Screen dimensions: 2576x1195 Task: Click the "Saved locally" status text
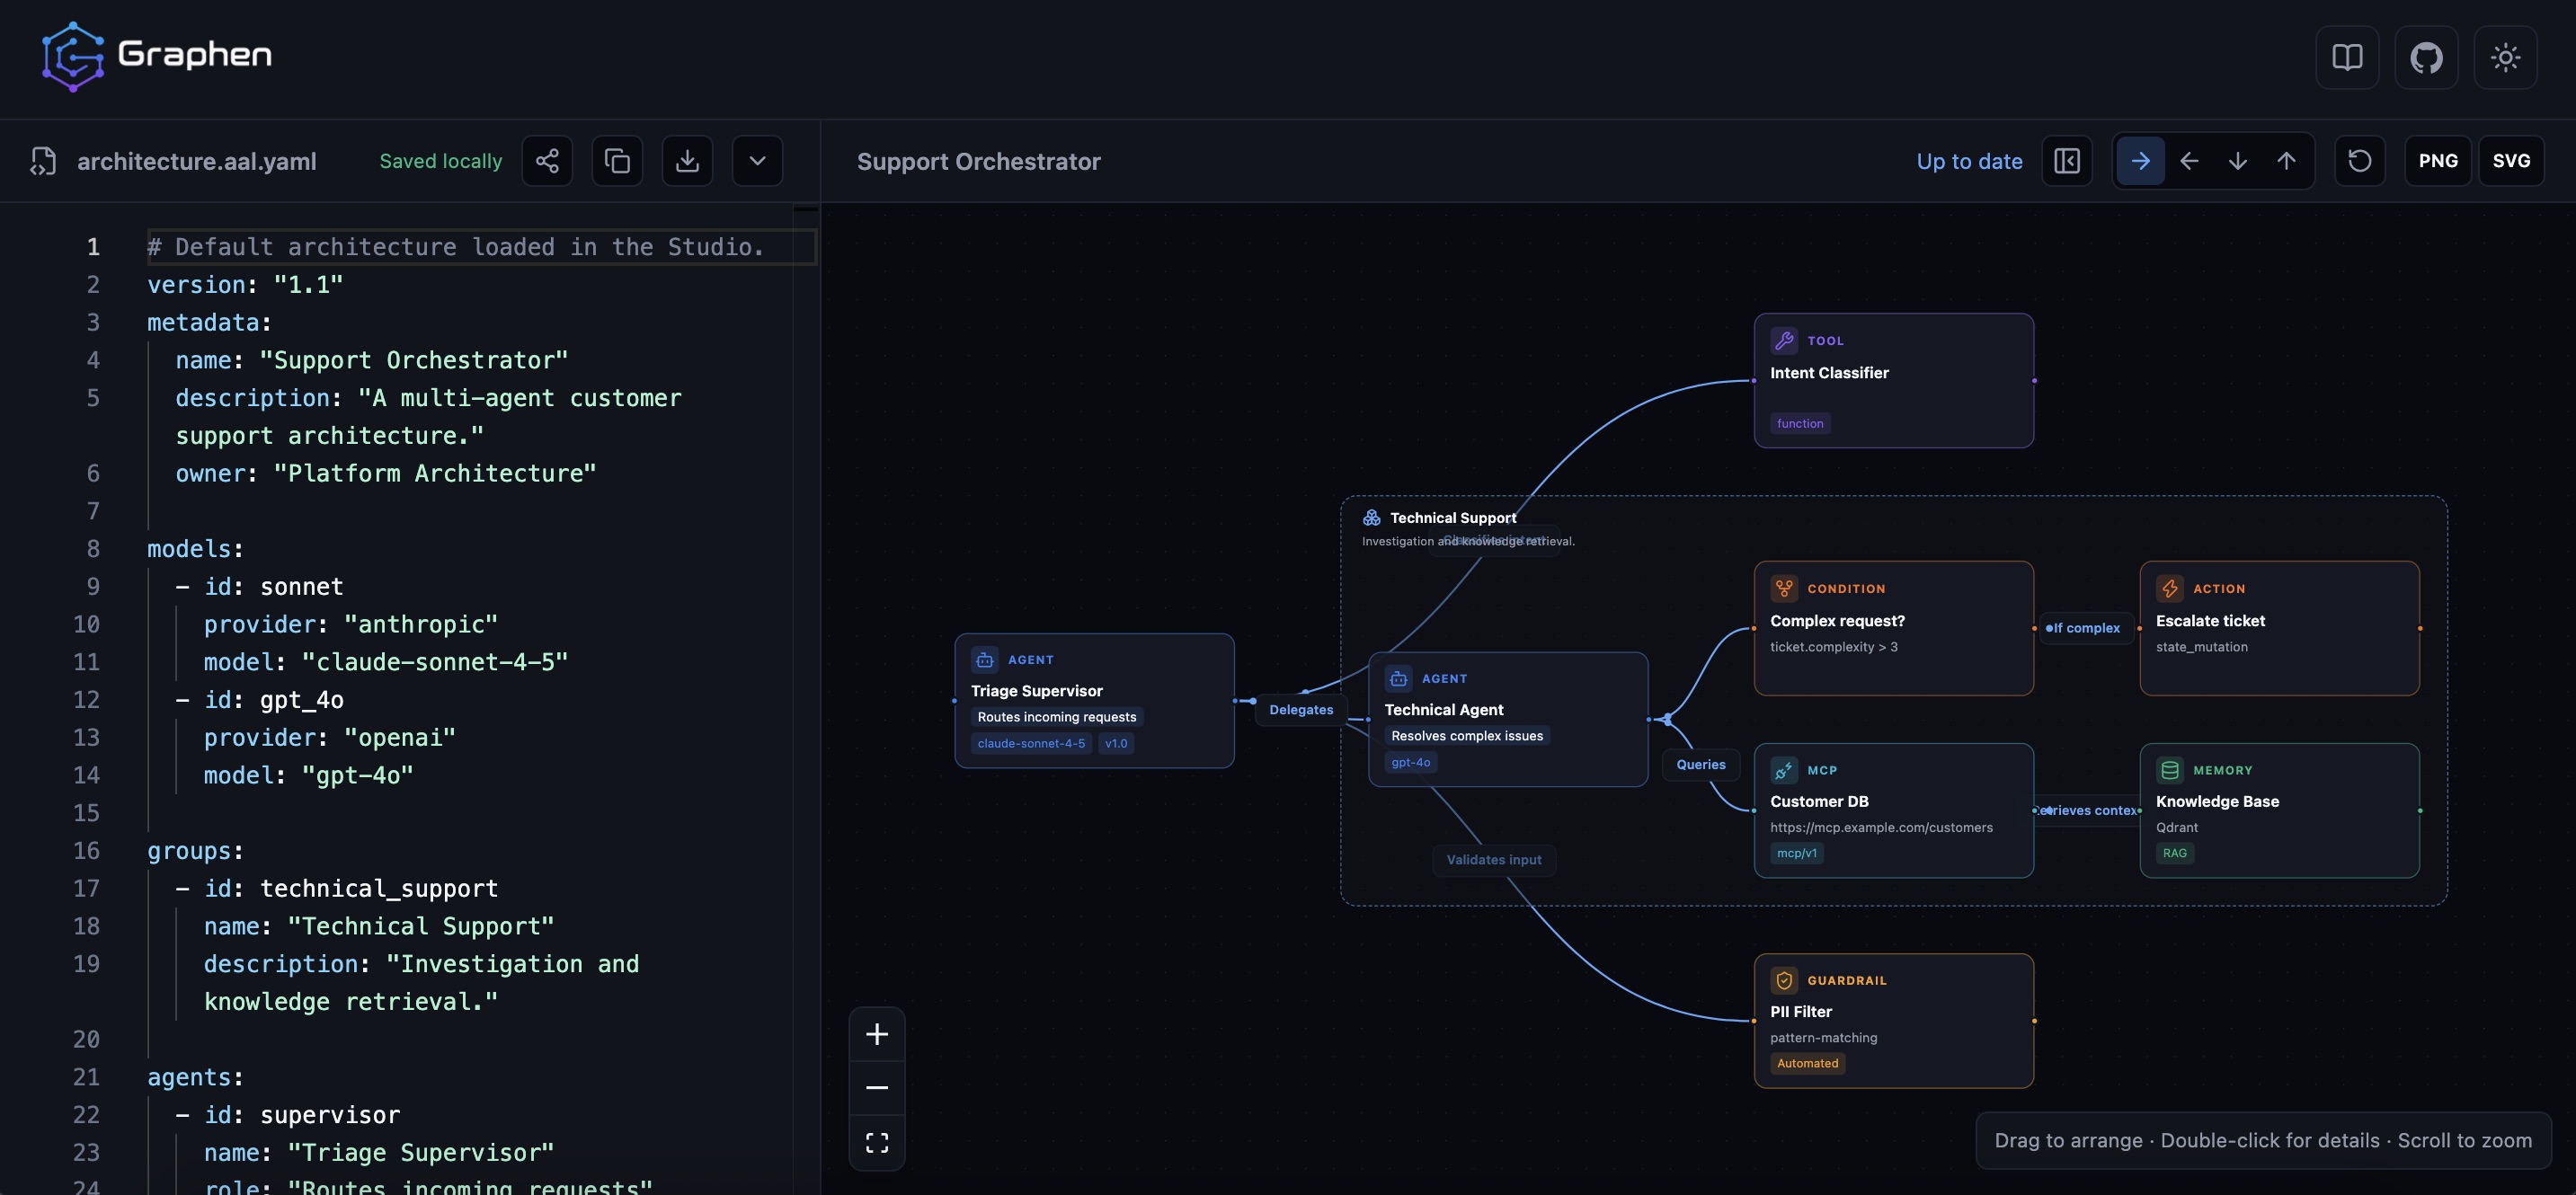tap(441, 161)
